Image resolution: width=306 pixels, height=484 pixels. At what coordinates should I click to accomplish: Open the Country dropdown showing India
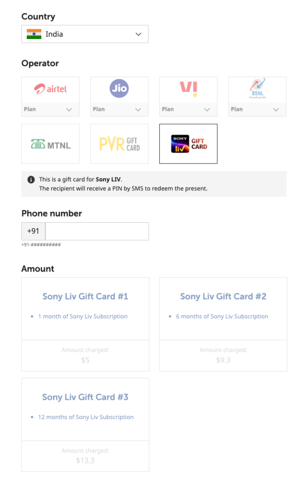coord(85,34)
